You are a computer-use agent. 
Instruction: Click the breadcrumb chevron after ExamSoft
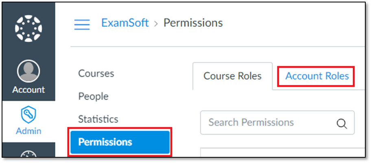click(x=156, y=24)
